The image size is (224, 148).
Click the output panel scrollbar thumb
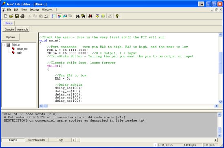pyautogui.click(x=220, y=130)
